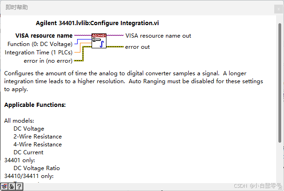This screenshot has height=191, width=284.
Task: Toggle show optional terminals button
Action: (x=4, y=186)
